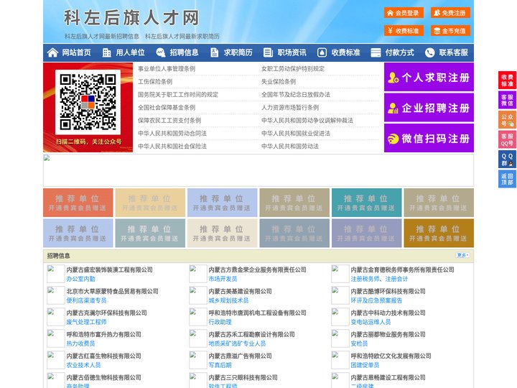Click the icon beside 收费标准 in nav bar
Image resolution: width=517 pixels, height=388 pixels.
click(322, 52)
